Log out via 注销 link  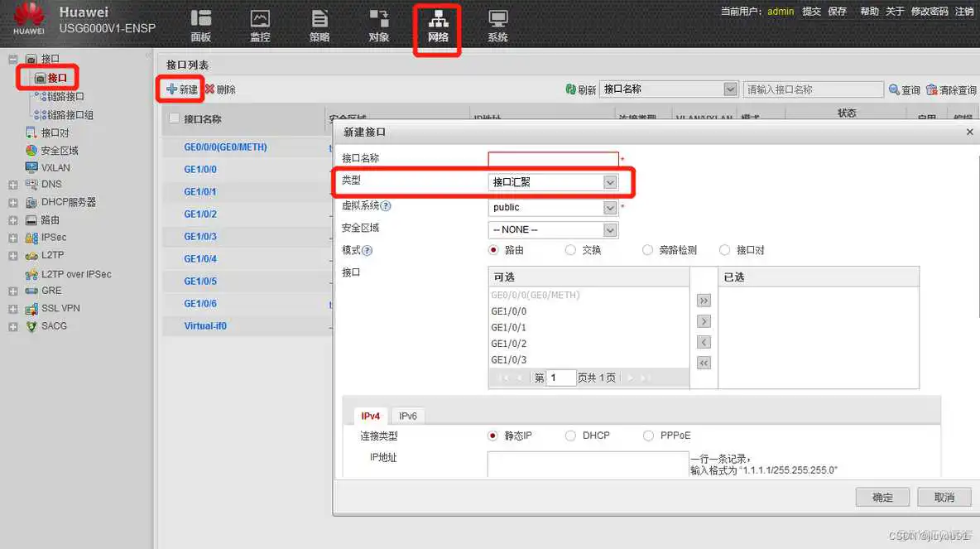coord(966,11)
